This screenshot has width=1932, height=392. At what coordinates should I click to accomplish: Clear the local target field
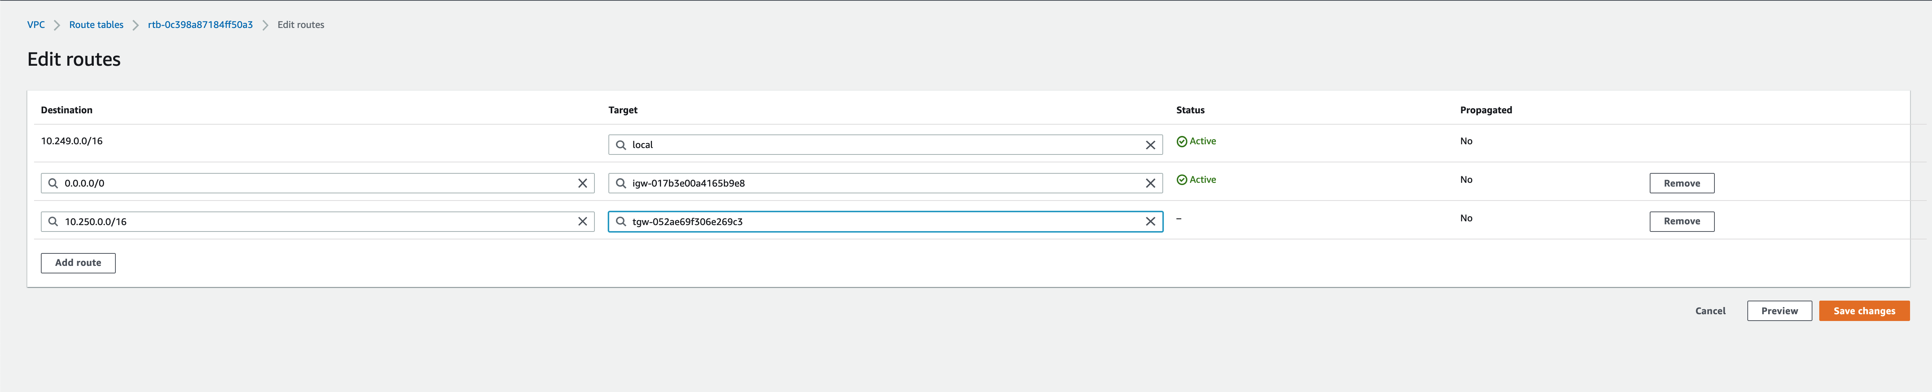[x=1150, y=145]
